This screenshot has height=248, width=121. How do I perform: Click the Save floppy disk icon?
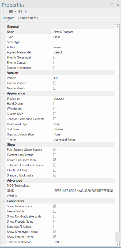[x=5, y=12]
